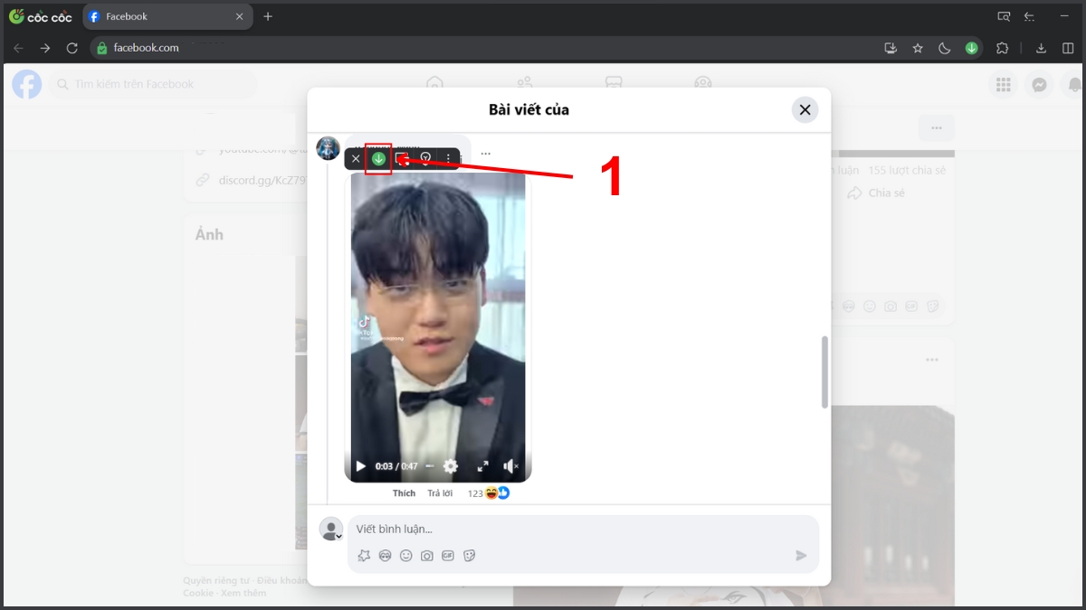Attach a photo using the camera icon
1086x610 pixels.
[426, 556]
